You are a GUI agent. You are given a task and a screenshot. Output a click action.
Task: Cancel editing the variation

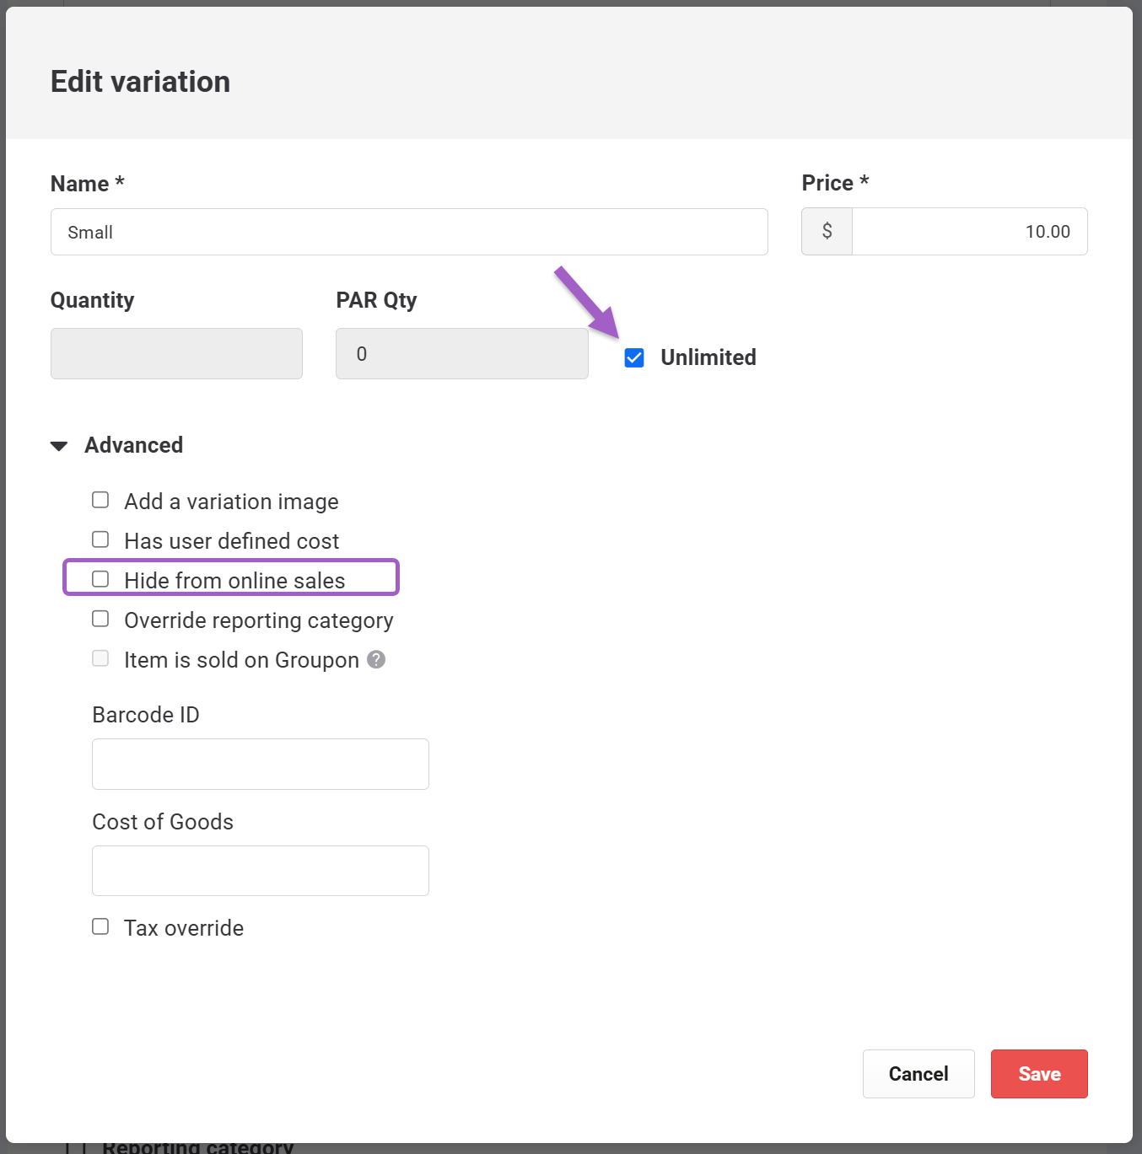pyautogui.click(x=918, y=1074)
